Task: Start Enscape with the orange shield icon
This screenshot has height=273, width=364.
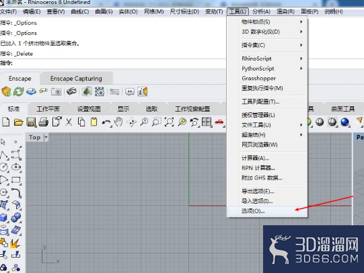Action: [x=6, y=91]
